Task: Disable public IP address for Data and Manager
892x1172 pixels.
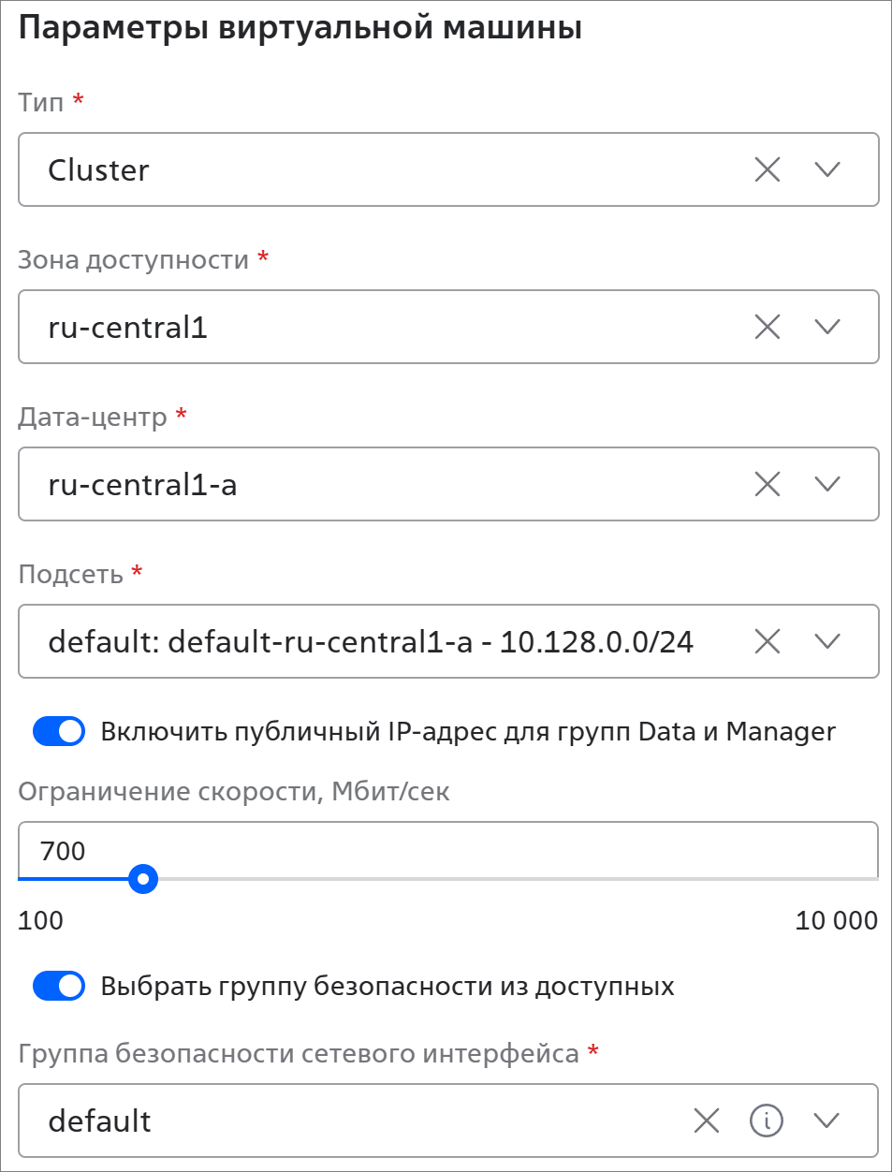Action: tap(59, 731)
